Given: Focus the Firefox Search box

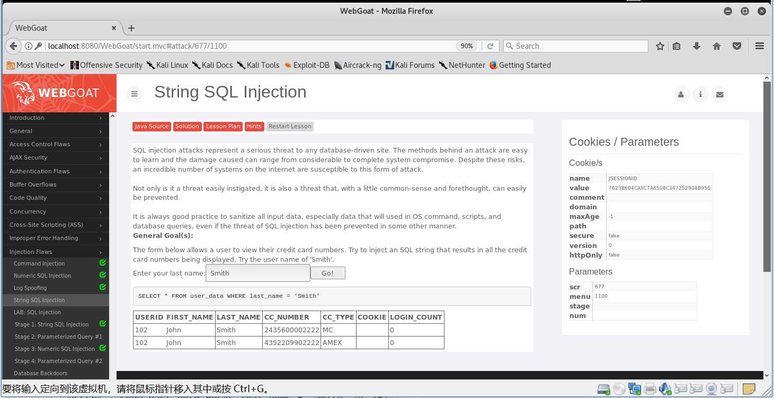Looking at the screenshot, I should (x=575, y=46).
